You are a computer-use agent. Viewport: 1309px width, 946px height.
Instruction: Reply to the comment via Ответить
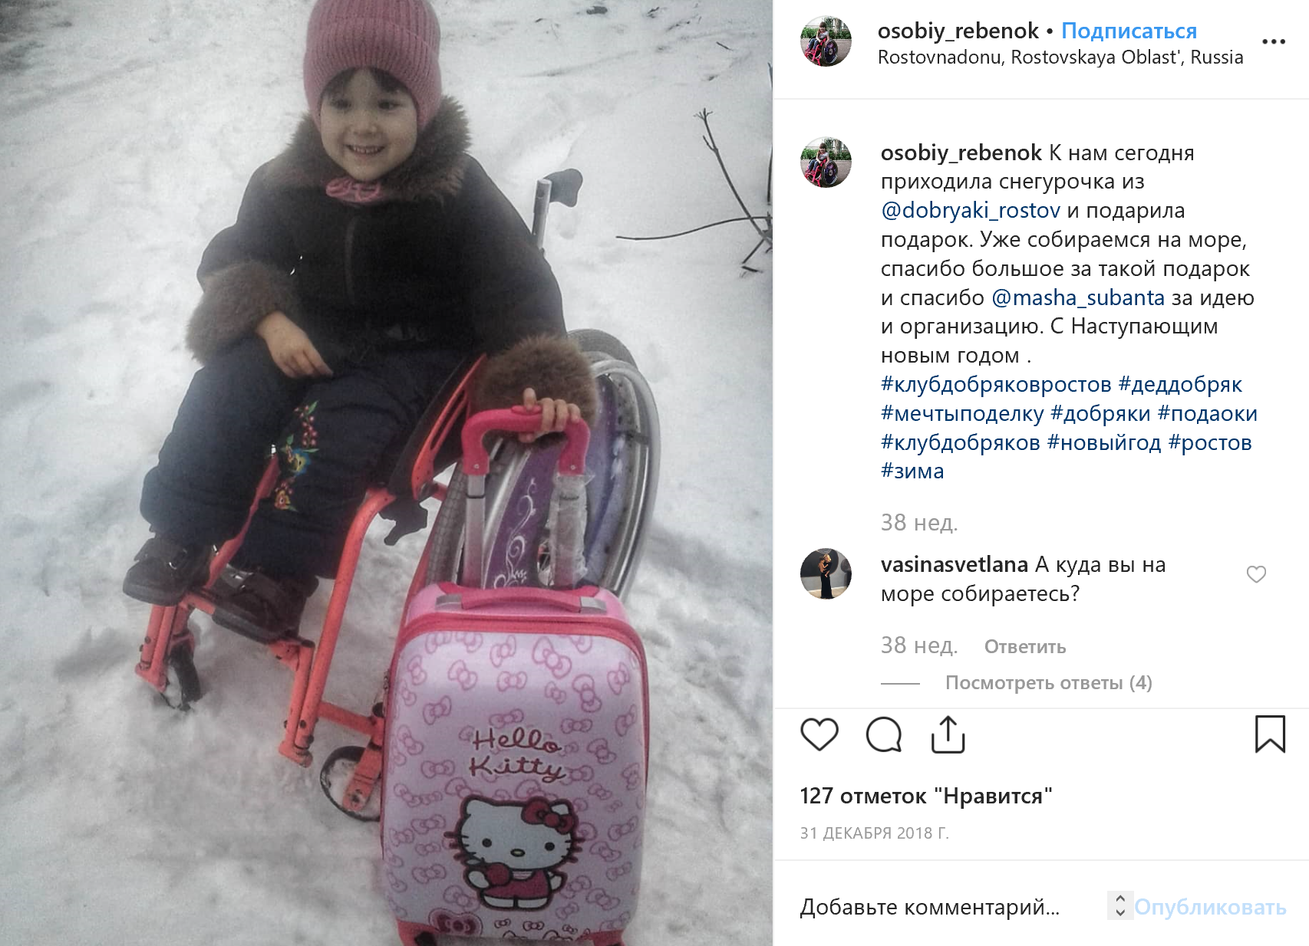pos(1025,646)
